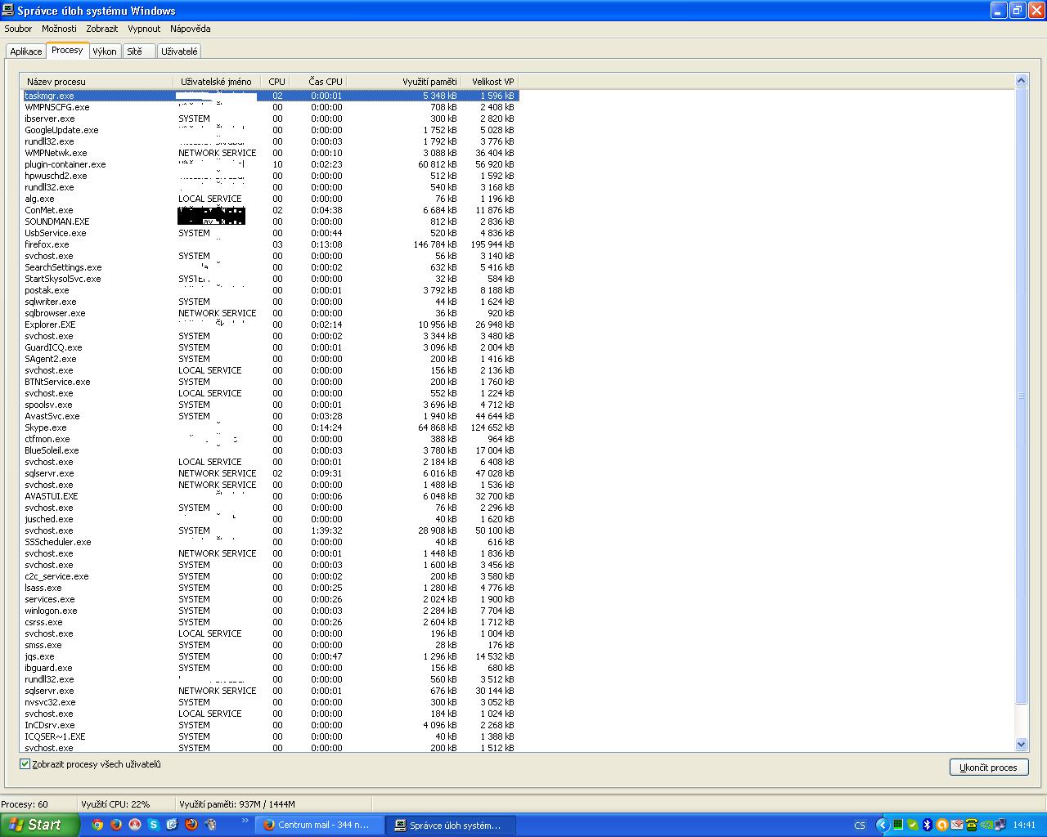
Task: Select the Explorer.EXE process
Action: pos(271,325)
